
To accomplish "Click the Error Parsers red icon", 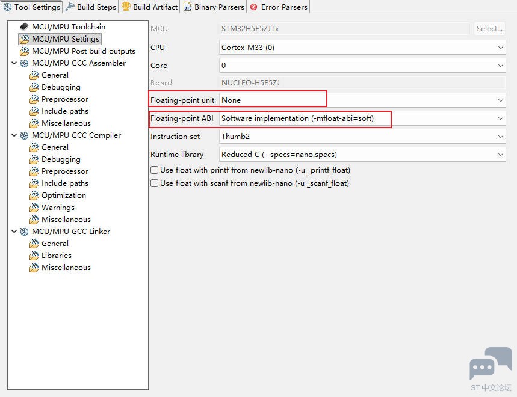I will pyautogui.click(x=253, y=7).
